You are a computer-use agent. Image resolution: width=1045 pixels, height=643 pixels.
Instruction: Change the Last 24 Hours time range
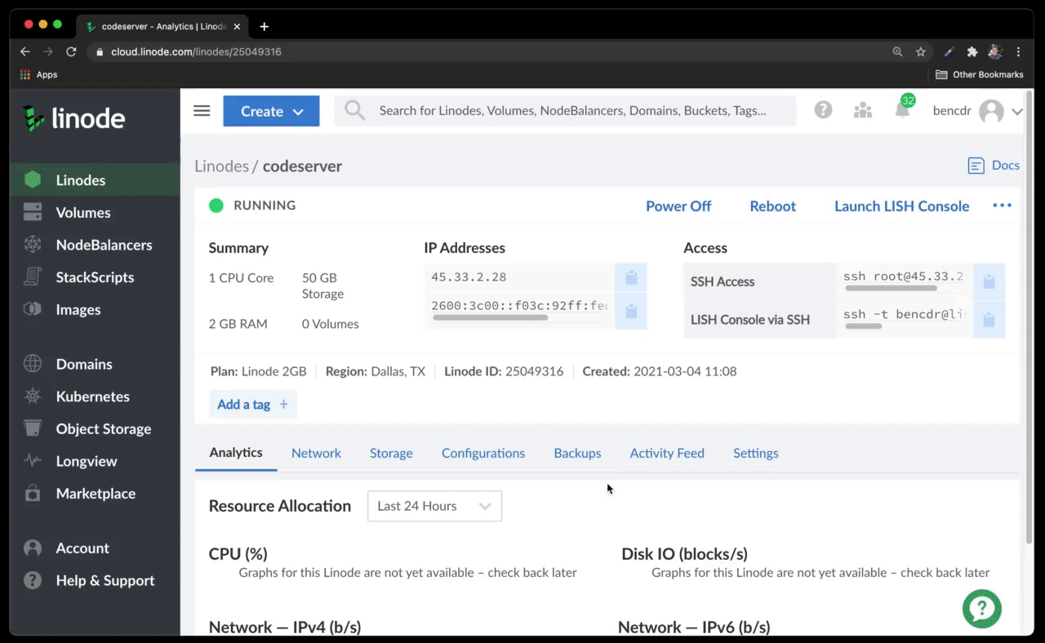coord(434,506)
